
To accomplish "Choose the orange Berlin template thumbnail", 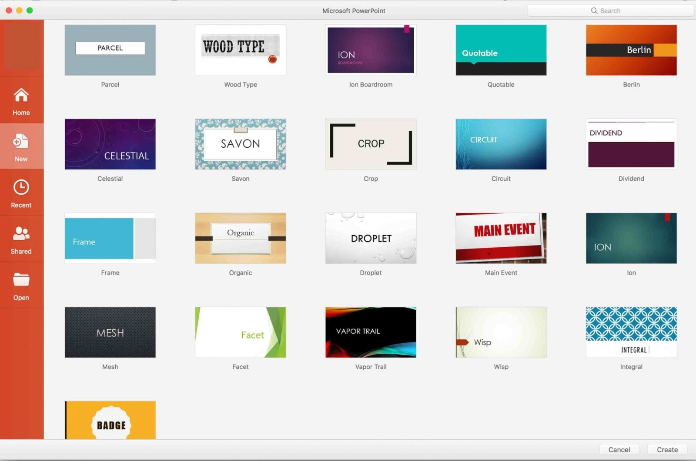I will coord(631,50).
